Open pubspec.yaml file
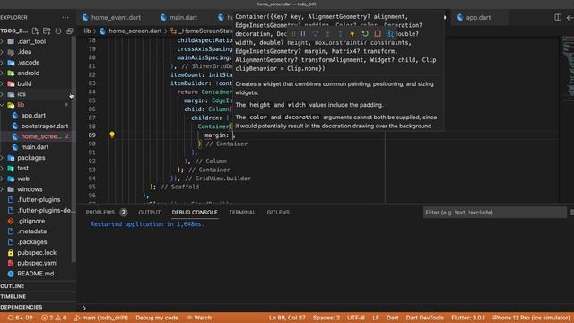This screenshot has height=323, width=574. click(x=38, y=263)
